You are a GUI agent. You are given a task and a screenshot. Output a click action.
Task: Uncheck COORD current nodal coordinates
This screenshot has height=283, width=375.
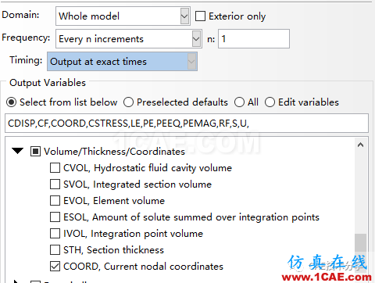click(x=55, y=267)
